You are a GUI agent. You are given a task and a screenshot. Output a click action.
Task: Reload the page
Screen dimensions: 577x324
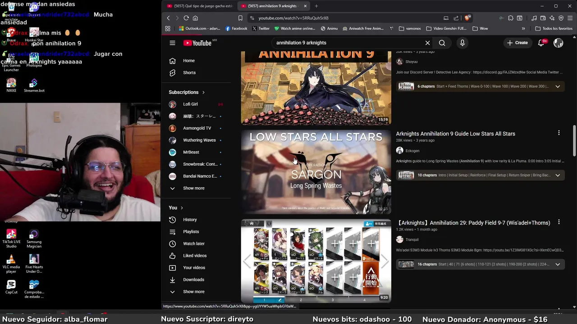click(186, 18)
